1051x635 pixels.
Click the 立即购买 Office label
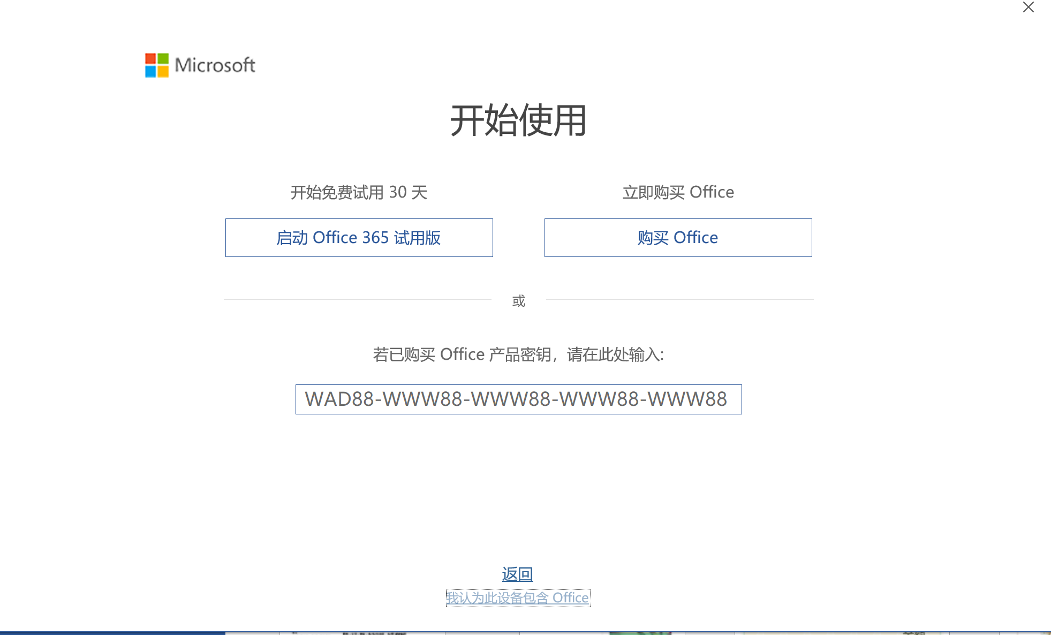coord(678,192)
